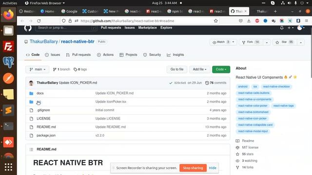Image resolution: width=312 pixels, height=175 pixels.
Task: Open the docs folder
Action: tap(40, 93)
